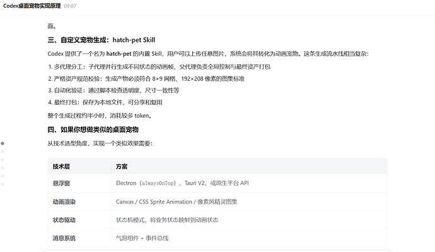The height and width of the screenshot is (252, 435).
Task: Click heading '四、如果你想做类似的桌面宠物'
Action: (93, 129)
